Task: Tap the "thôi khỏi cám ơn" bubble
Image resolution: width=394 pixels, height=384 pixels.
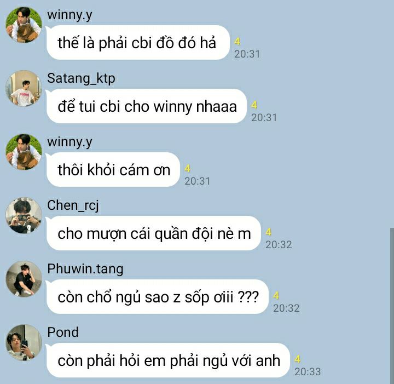Action: (x=113, y=169)
